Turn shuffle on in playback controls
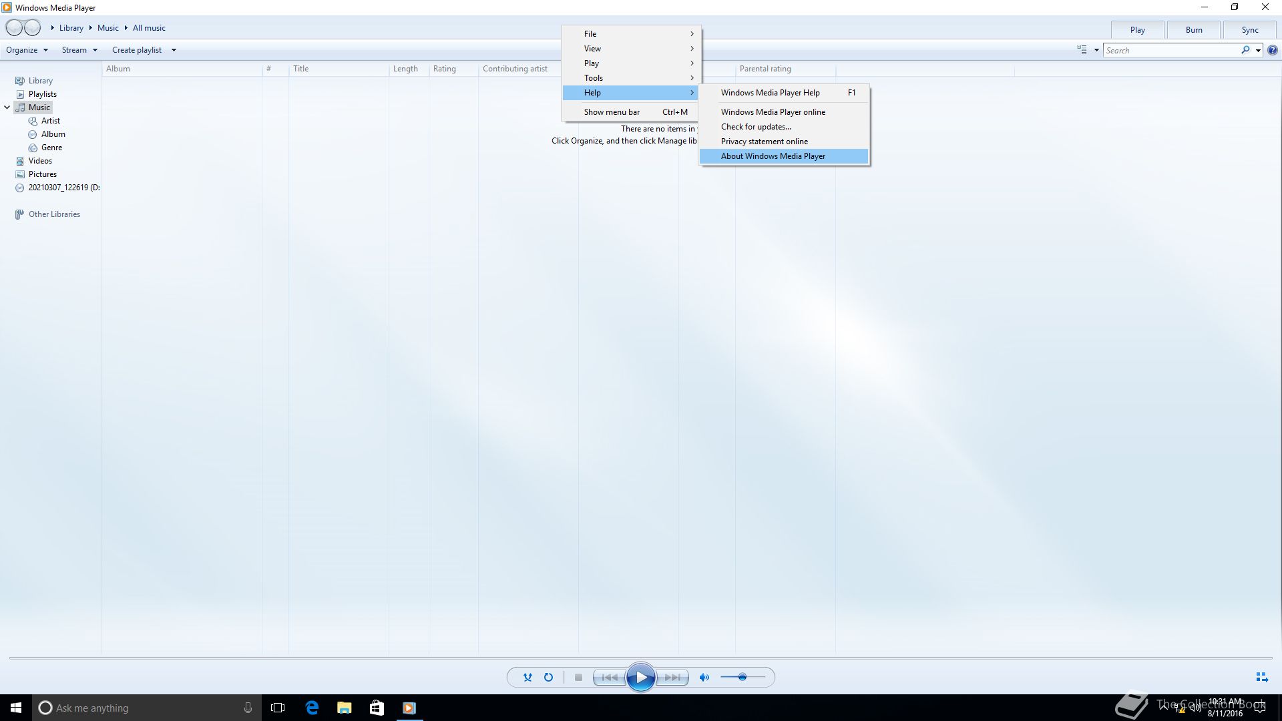The height and width of the screenshot is (721, 1282). [527, 677]
